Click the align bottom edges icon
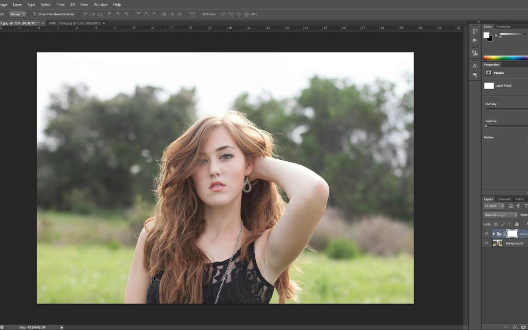This screenshot has width=528, height=330. [100, 14]
